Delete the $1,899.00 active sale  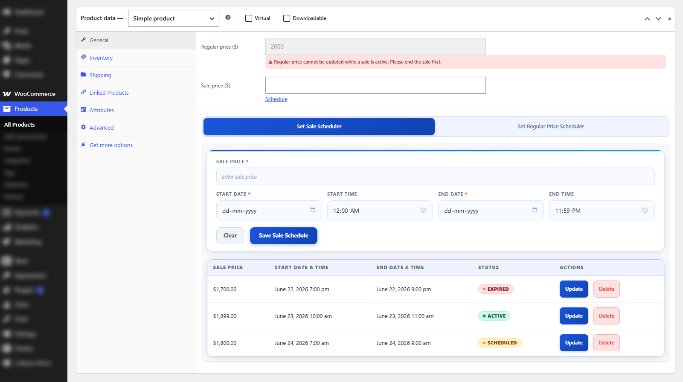[x=607, y=316]
